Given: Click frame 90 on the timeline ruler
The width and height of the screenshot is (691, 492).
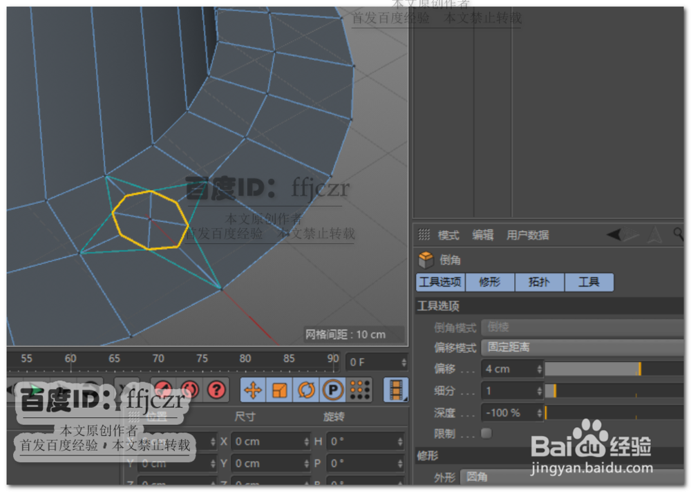Looking at the screenshot, I should click(x=333, y=359).
